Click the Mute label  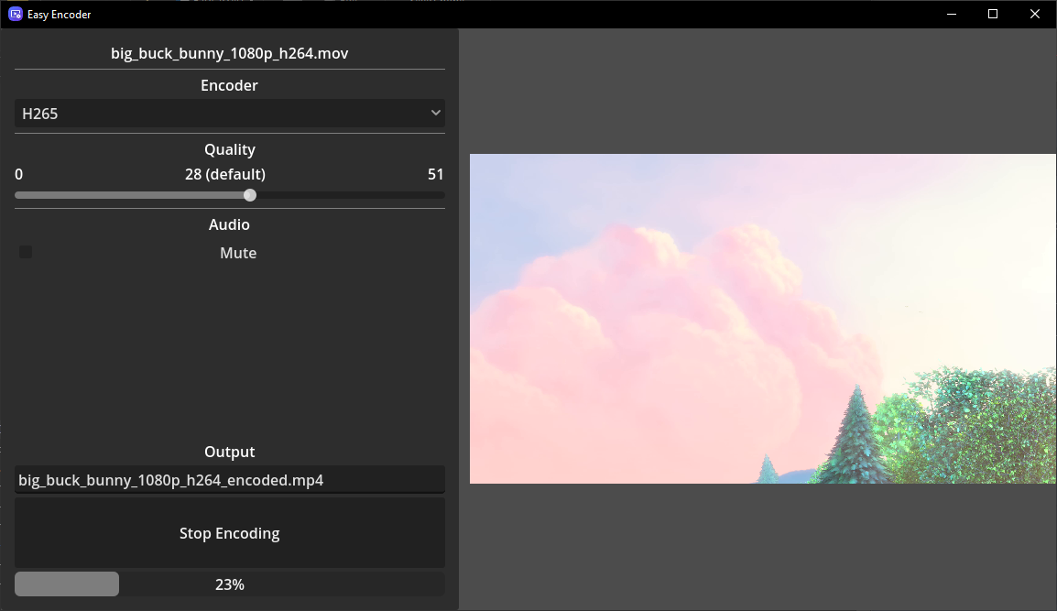coord(238,253)
